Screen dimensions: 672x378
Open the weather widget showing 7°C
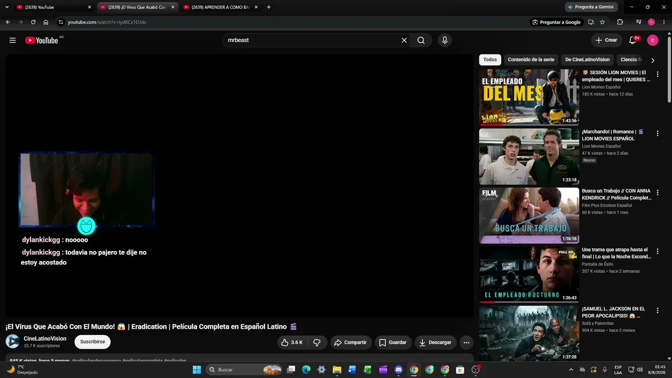click(22, 370)
